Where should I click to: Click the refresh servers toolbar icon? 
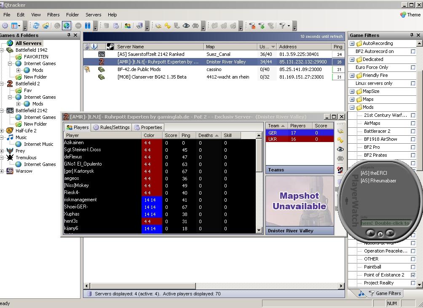(36, 26)
